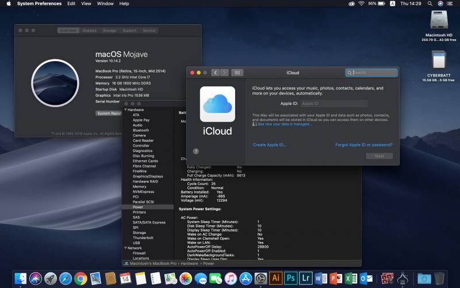Open Finder from the Dock
Screen dimensions: 460x288
point(21,279)
